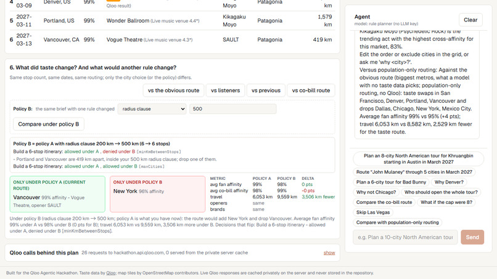Click the 'What if the cap were 8?' chip
Image resolution: width=497 pixels, height=279 pixels.
click(446, 203)
